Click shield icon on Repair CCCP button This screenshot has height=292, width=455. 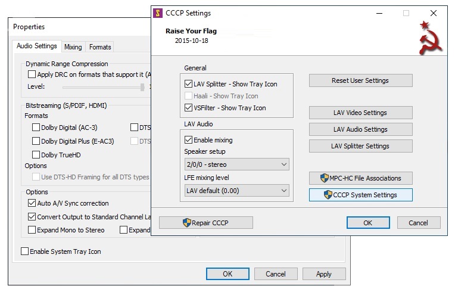click(x=188, y=223)
